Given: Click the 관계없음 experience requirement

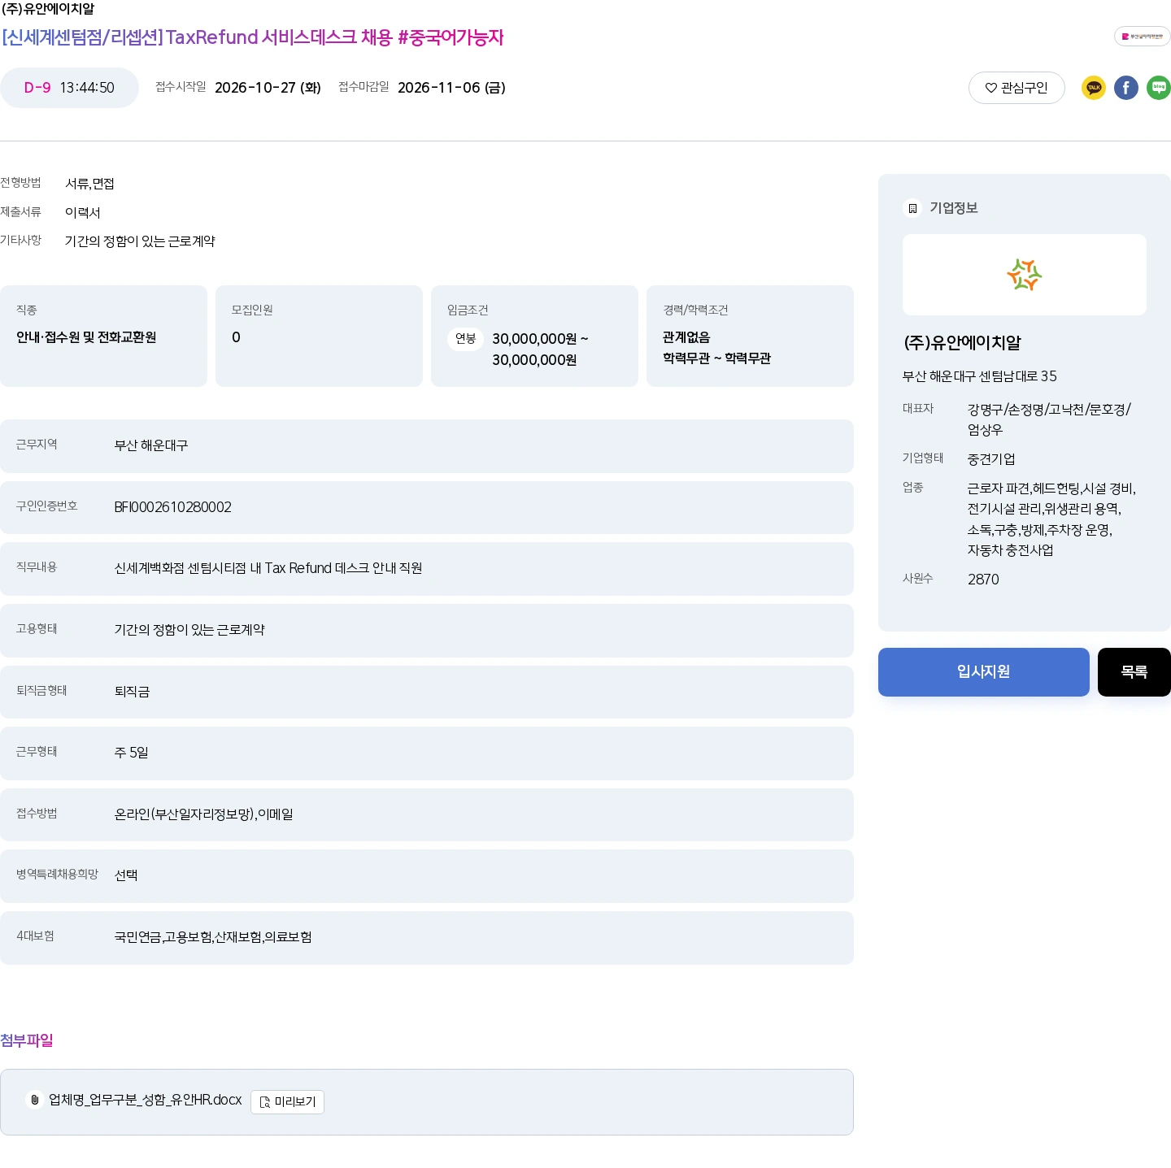Looking at the screenshot, I should (686, 337).
